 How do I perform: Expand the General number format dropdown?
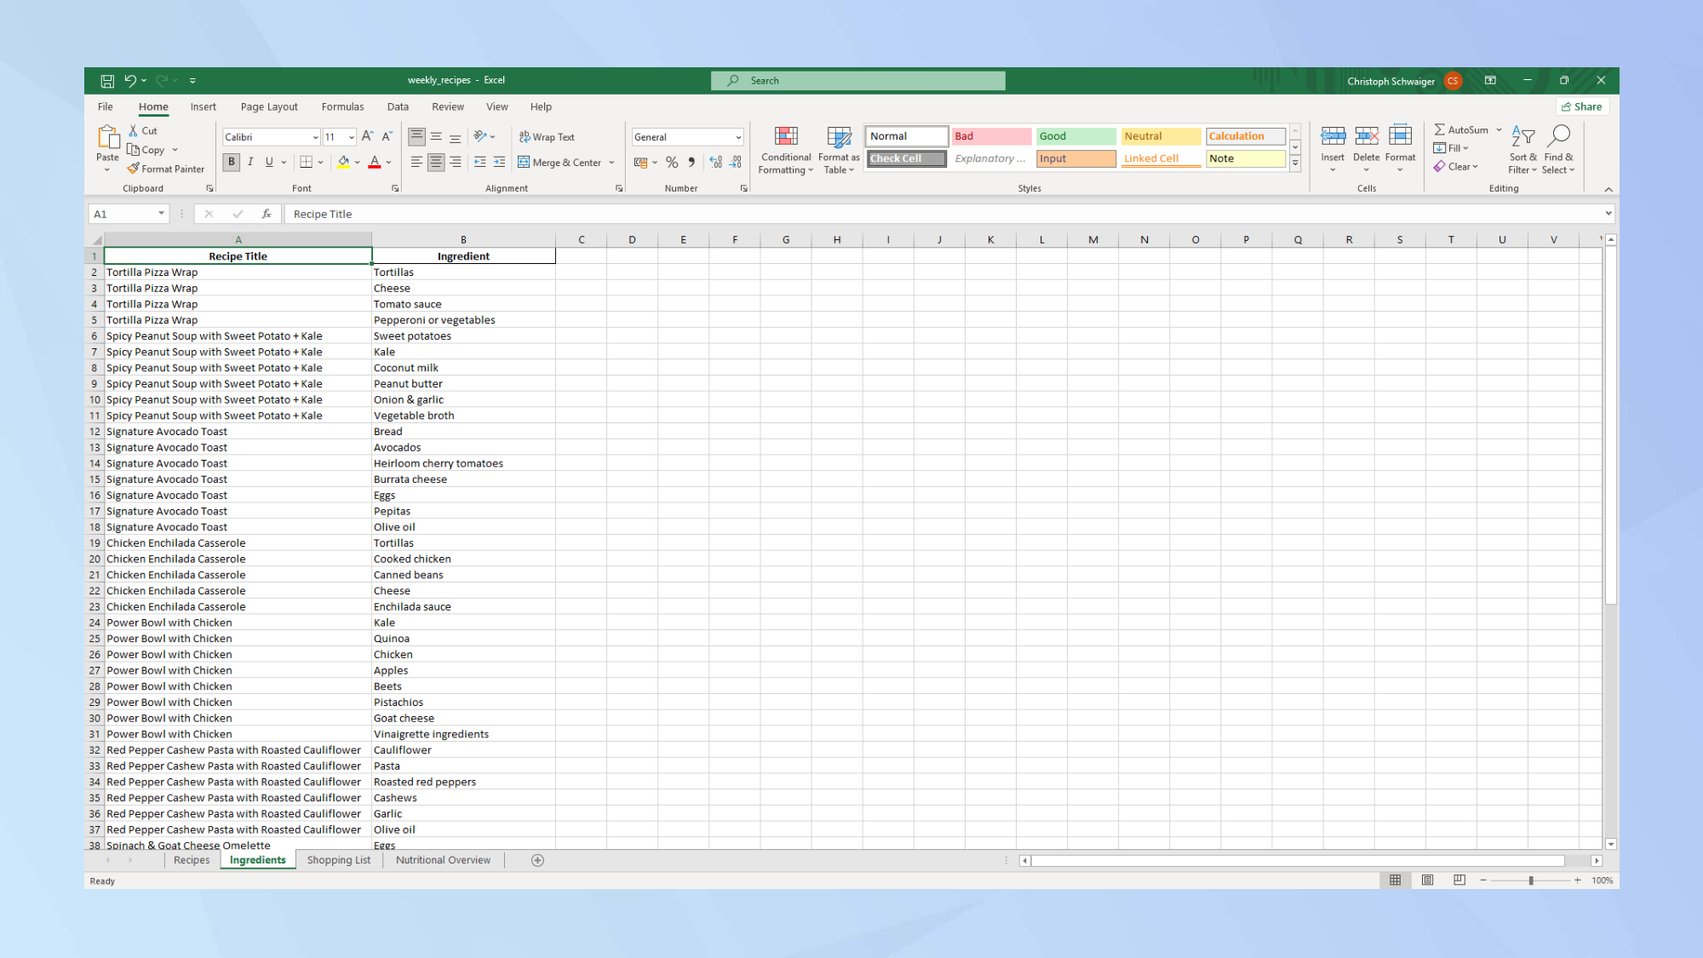[738, 137]
